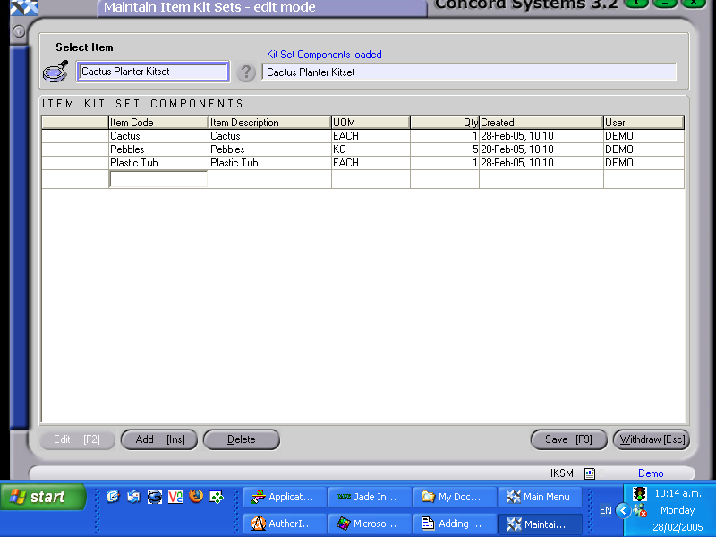Click the round arrow icon on the left sidebar

tap(18, 31)
